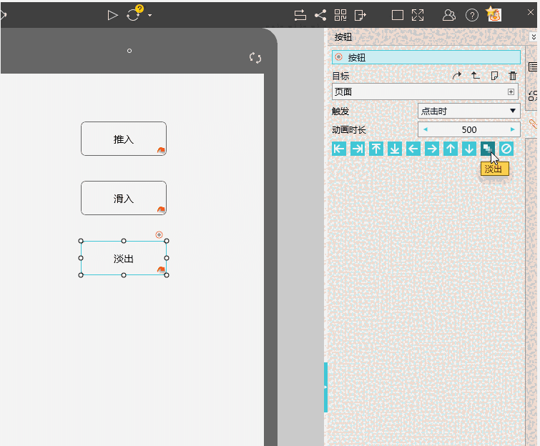The image size is (540, 446).
Task: Delete the interaction using trash icon
Action: (513, 76)
